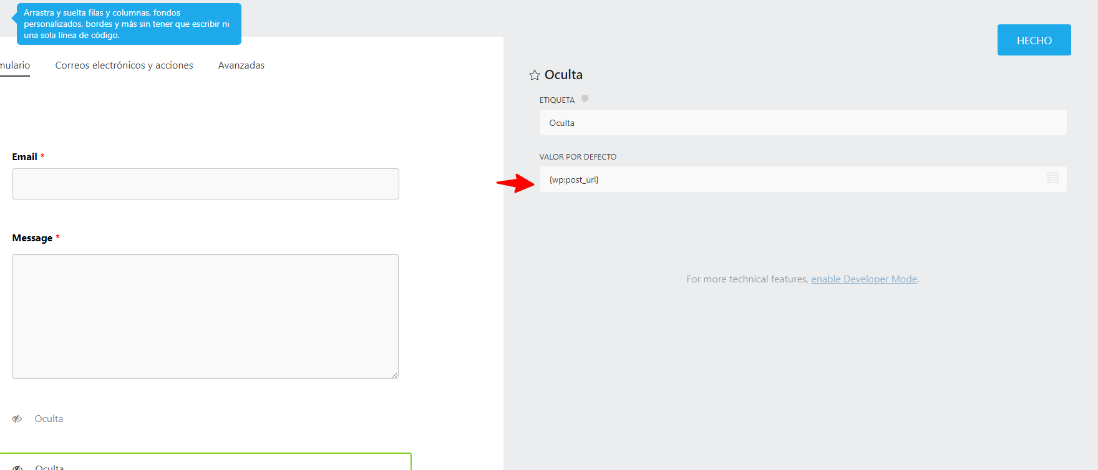The height and width of the screenshot is (470, 1098).
Task: Open the Etiqueta help tooltip icon
Action: [x=585, y=98]
